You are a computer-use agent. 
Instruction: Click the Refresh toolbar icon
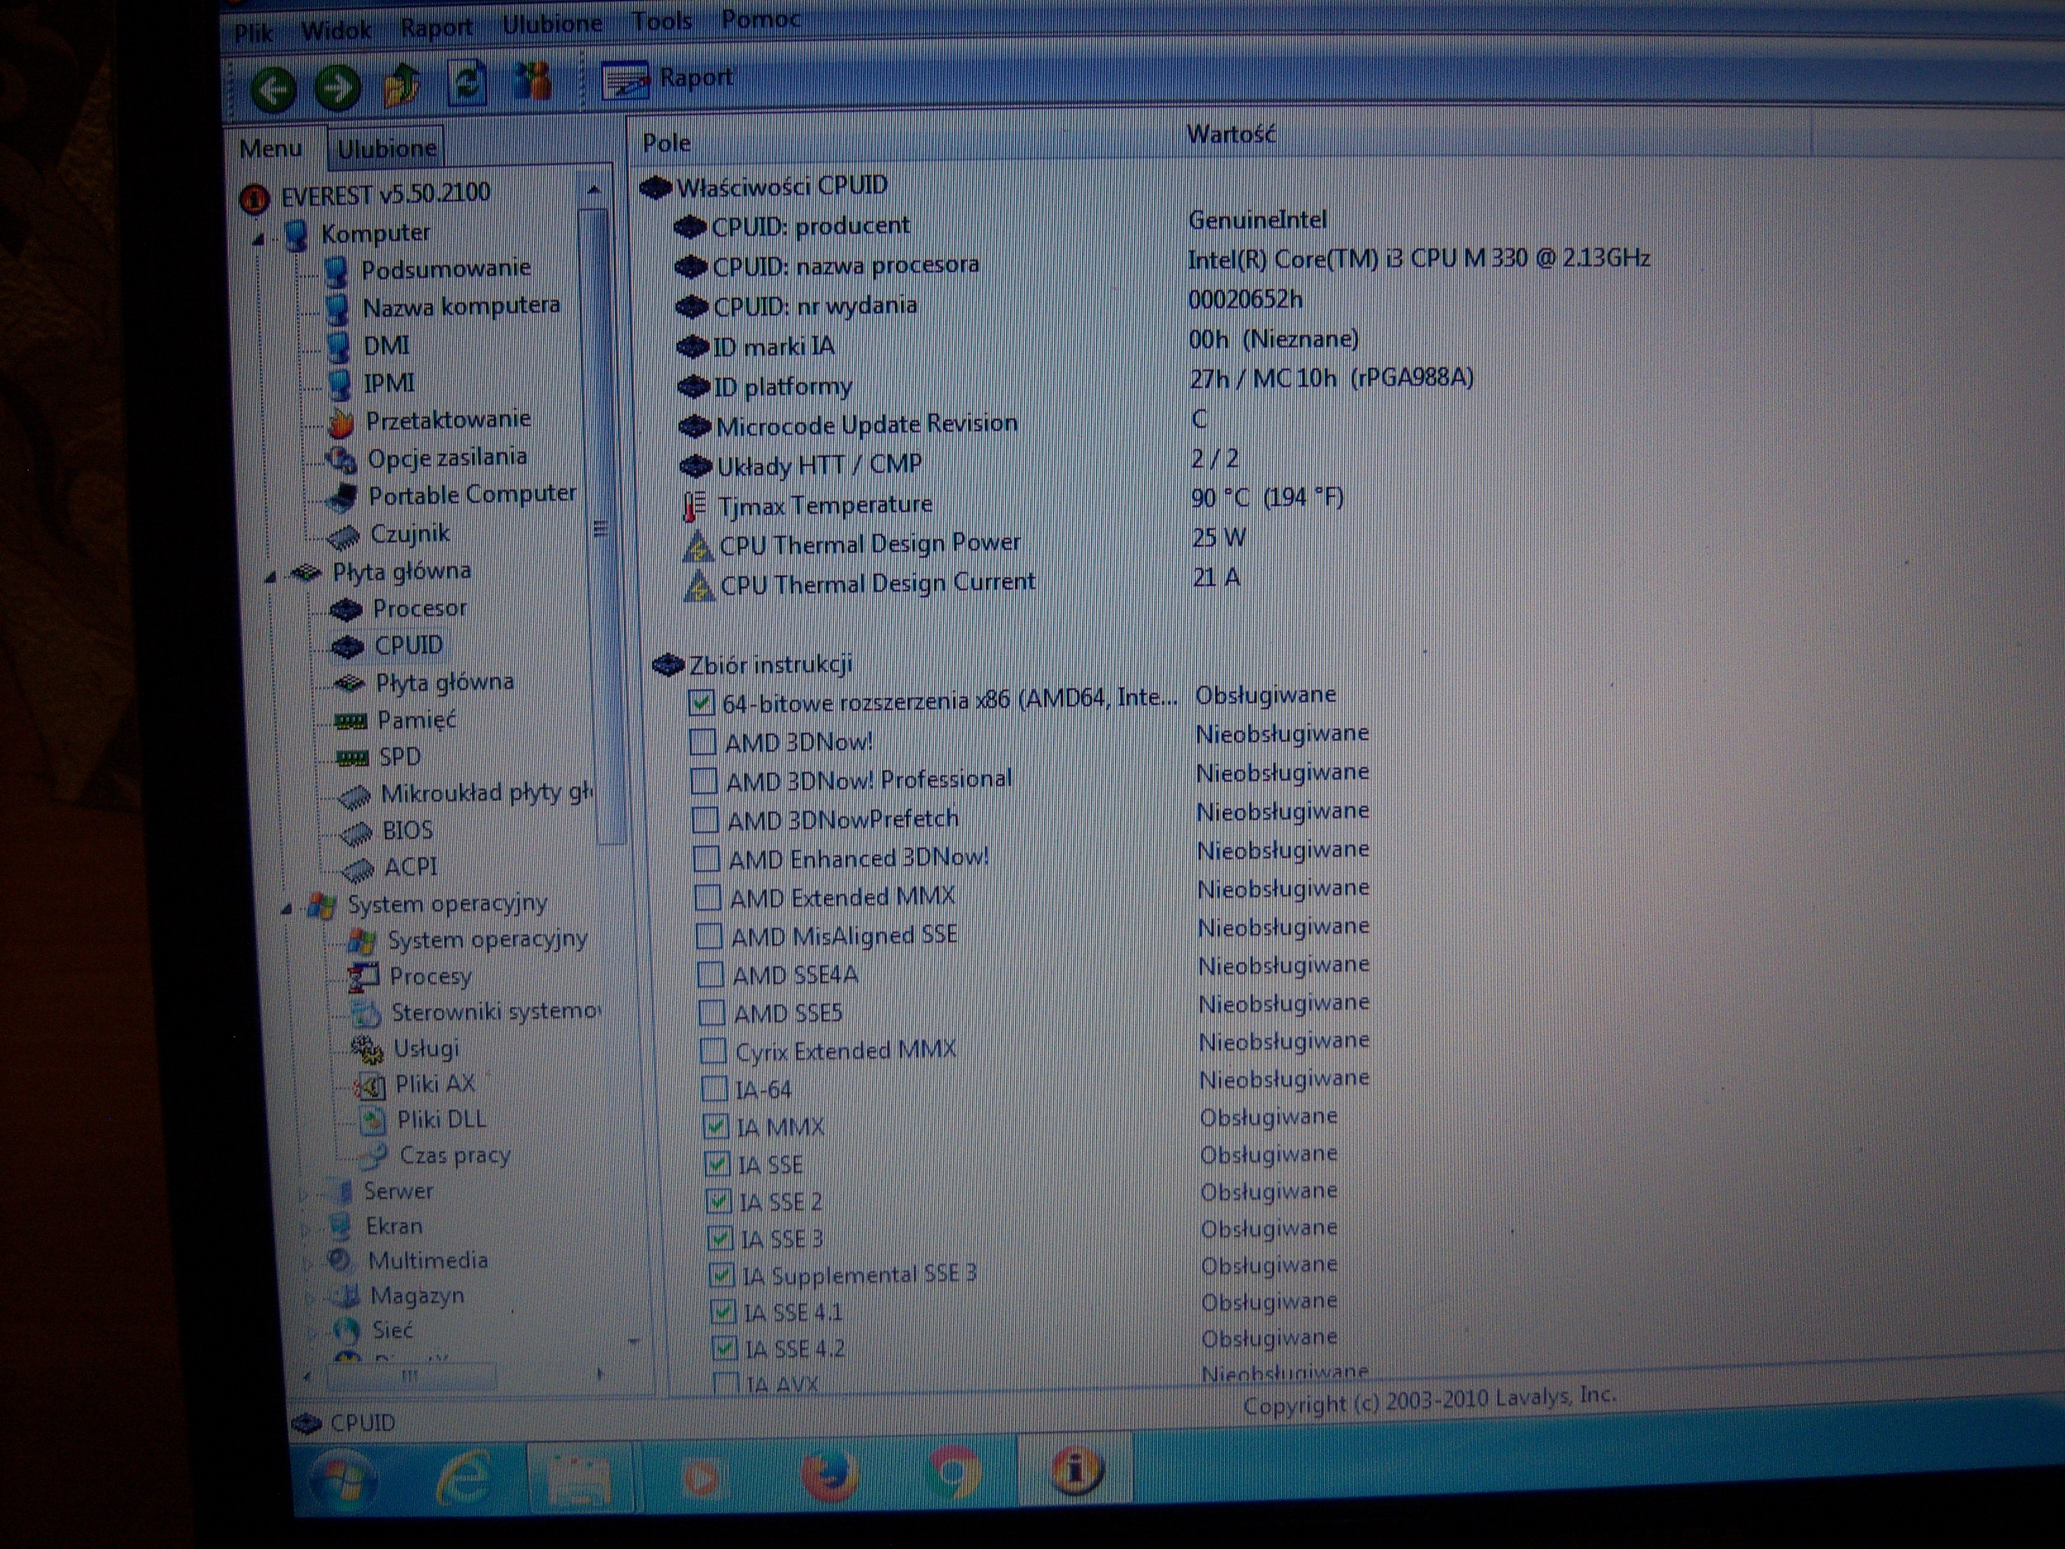467,83
